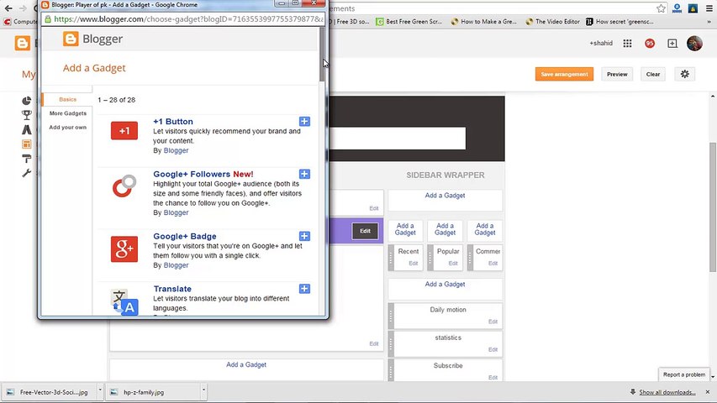Switch to the More Gadgets tab
The height and width of the screenshot is (403, 717).
(x=68, y=113)
